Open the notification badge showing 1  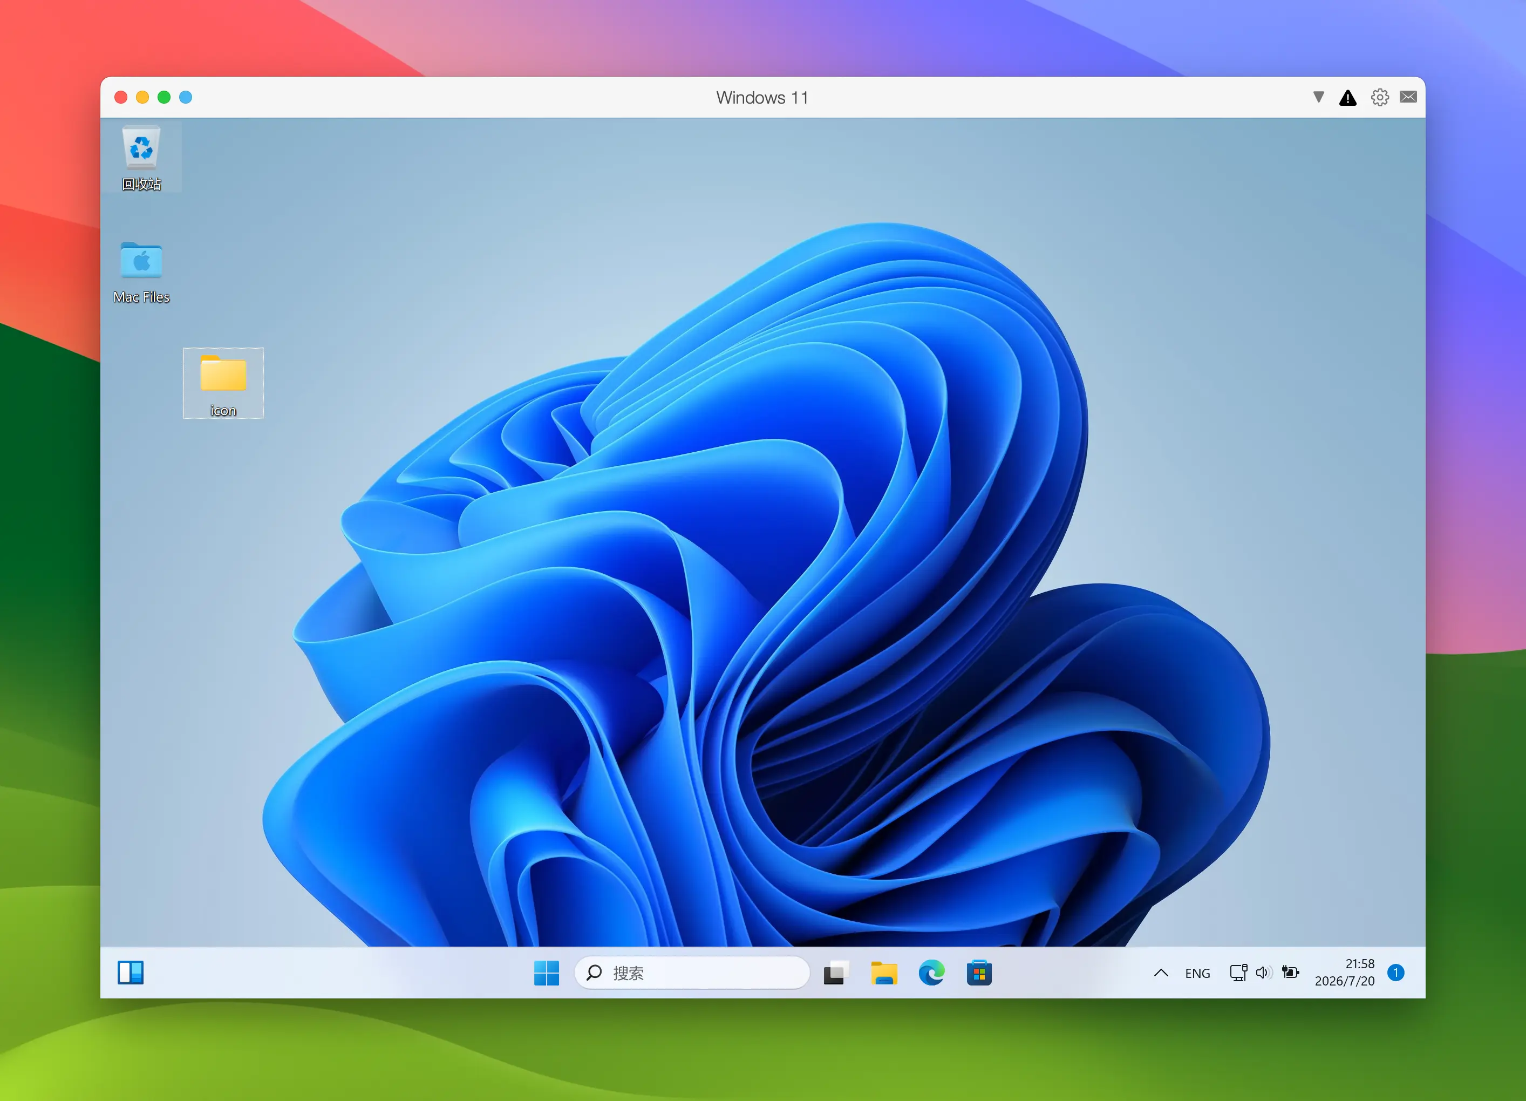coord(1395,973)
